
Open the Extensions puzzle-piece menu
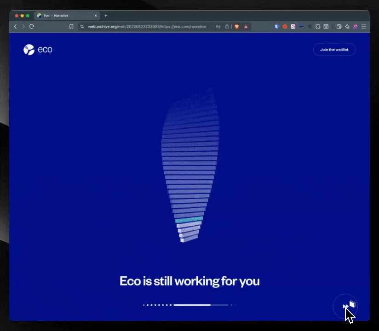pos(318,27)
